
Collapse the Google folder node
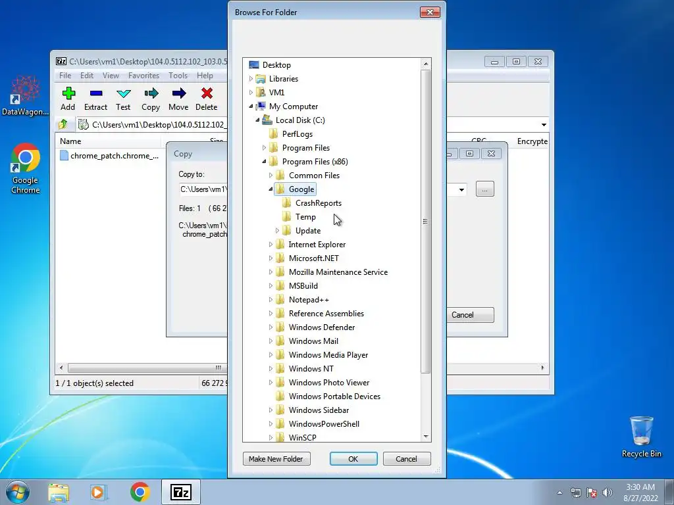point(271,189)
